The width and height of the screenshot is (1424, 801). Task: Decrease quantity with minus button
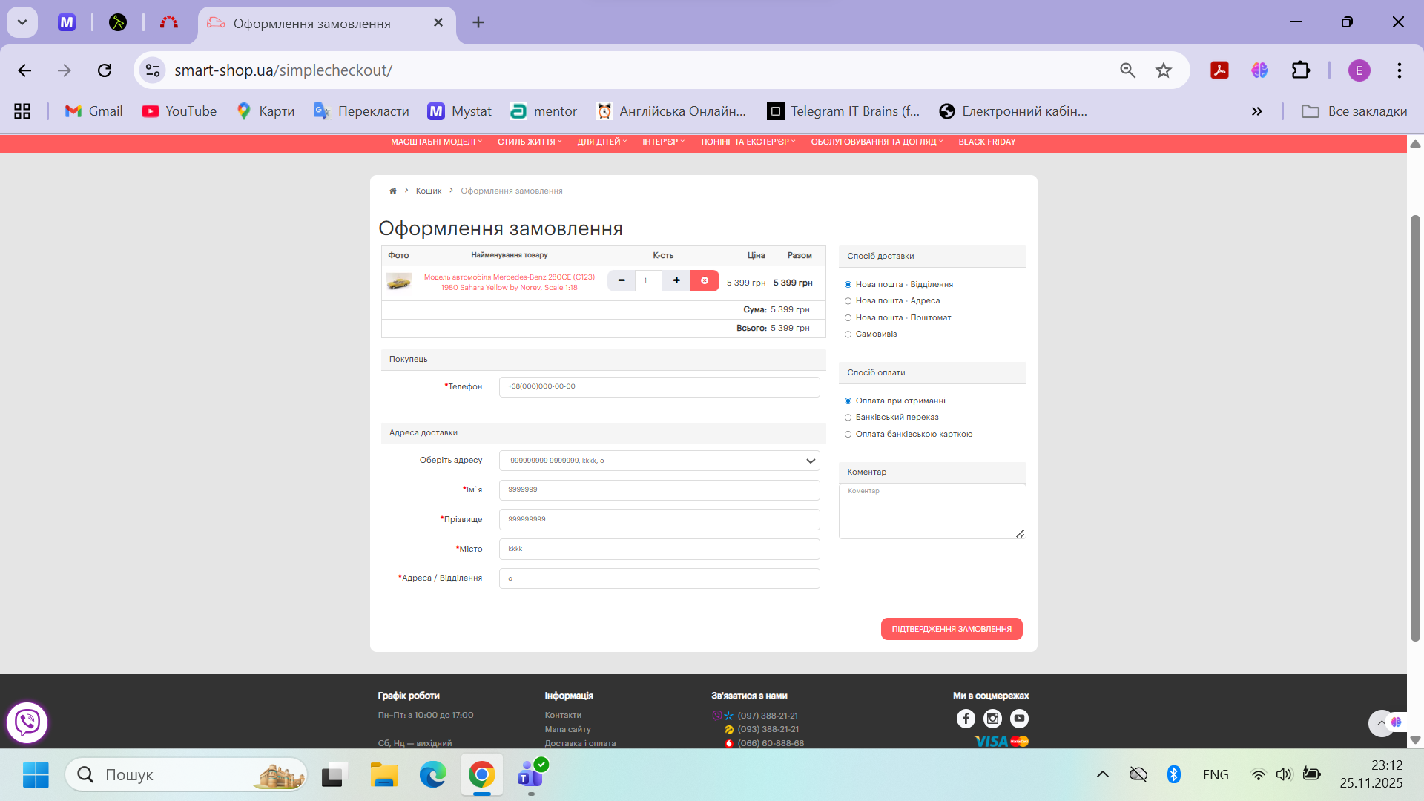(x=622, y=280)
